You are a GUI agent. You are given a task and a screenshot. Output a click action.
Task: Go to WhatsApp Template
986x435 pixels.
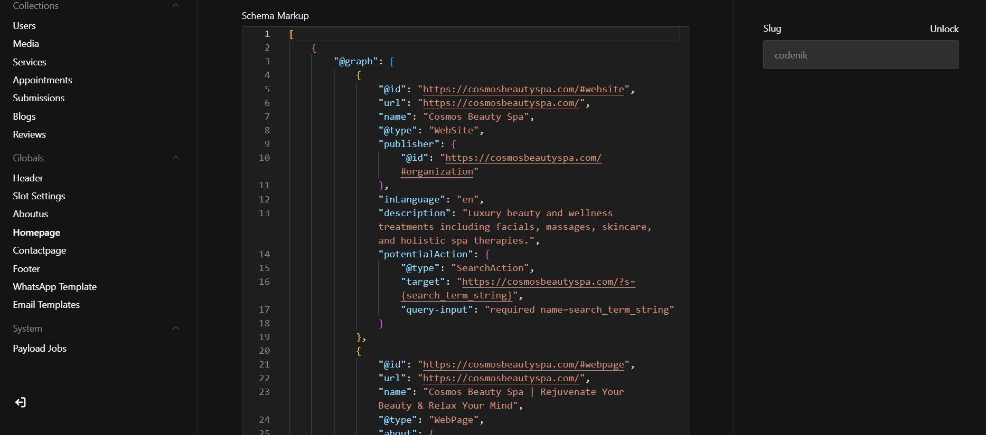tap(55, 287)
